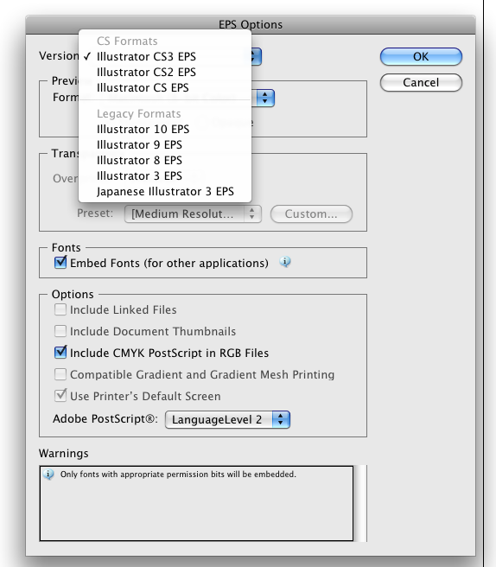Toggle Use Printer's Default Screen checkbox

click(x=60, y=396)
